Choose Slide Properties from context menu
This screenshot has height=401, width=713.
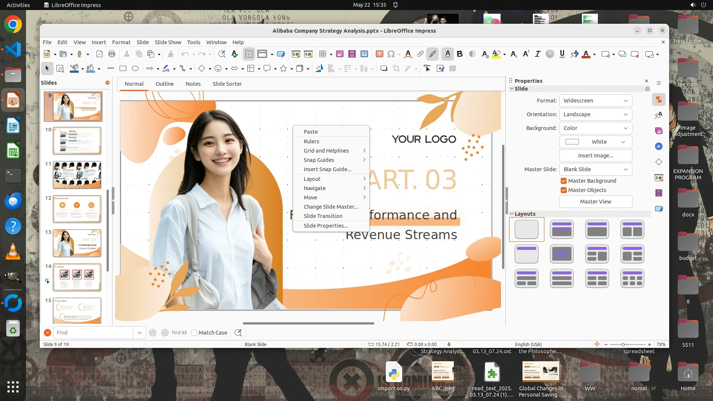(326, 226)
